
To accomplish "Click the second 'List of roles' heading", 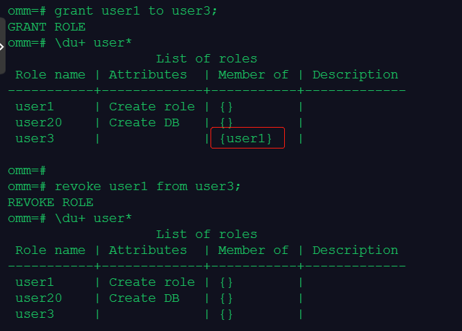I will (x=206, y=235).
